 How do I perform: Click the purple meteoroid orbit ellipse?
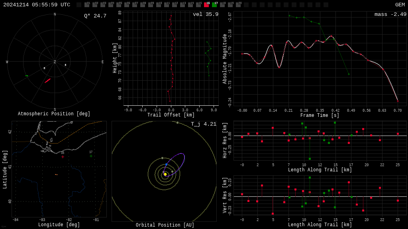(x=175, y=165)
